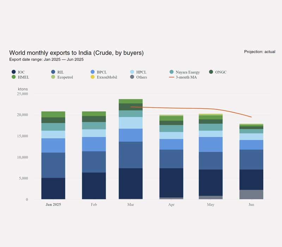Click the chart title text
Image resolution: width=282 pixels, height=247 pixels.
pos(76,53)
